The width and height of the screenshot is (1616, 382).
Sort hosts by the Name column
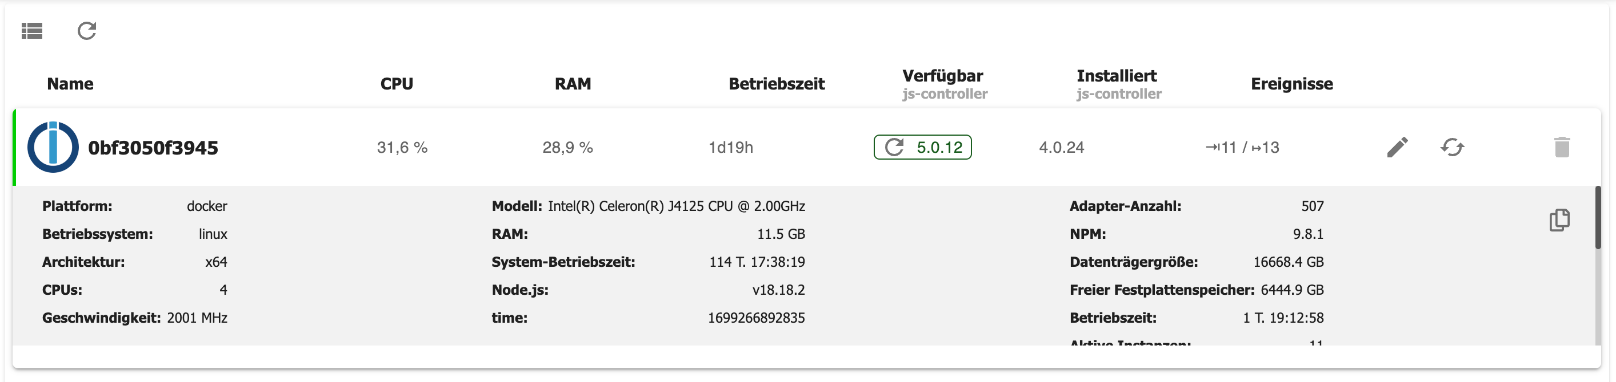70,83
